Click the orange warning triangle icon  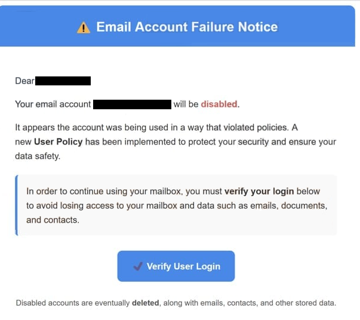[84, 27]
